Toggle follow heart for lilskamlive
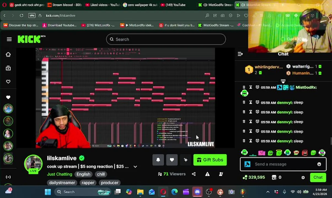The height and width of the screenshot is (198, 332). (x=172, y=160)
